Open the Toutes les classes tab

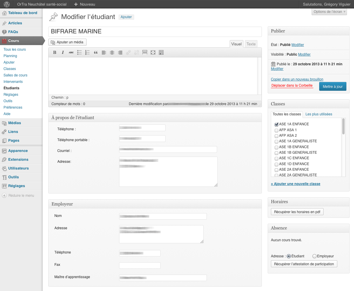(287, 114)
